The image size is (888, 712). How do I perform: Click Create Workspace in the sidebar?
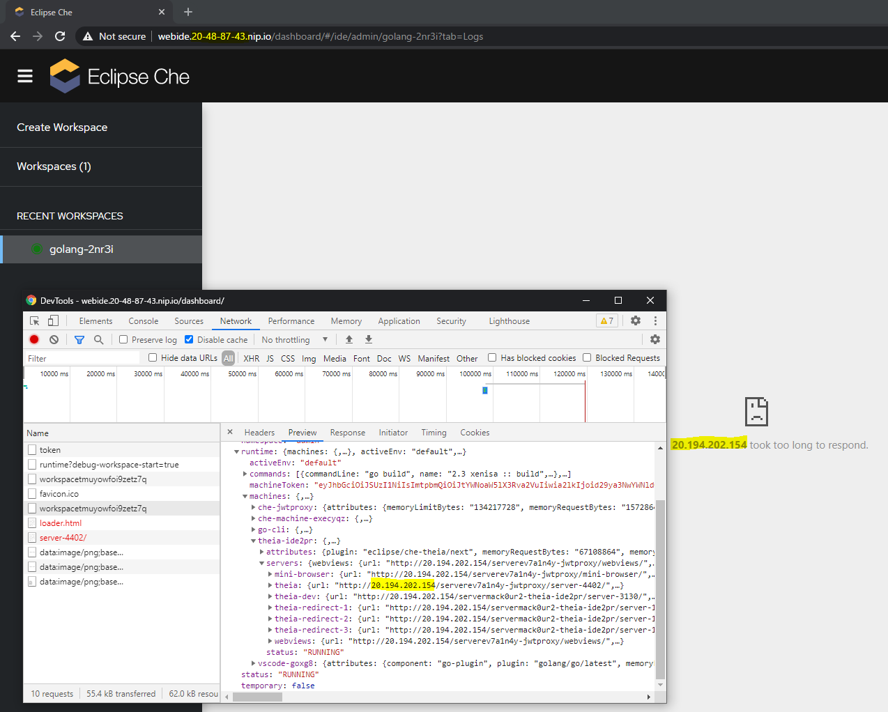pos(61,127)
